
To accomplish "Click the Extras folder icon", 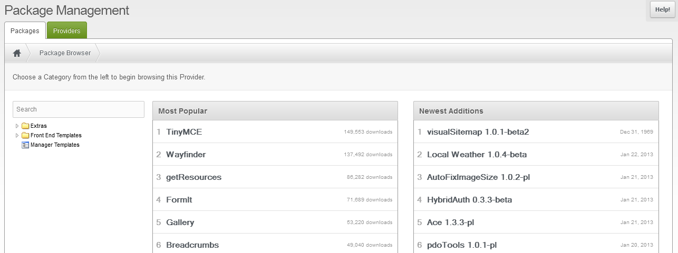I will (x=25, y=126).
